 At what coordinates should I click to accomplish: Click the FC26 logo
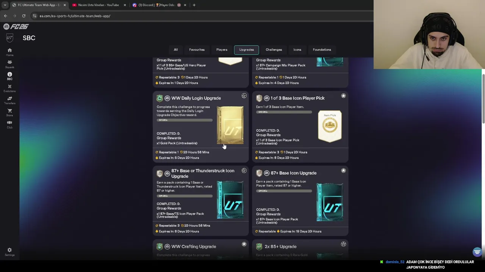coord(16,26)
